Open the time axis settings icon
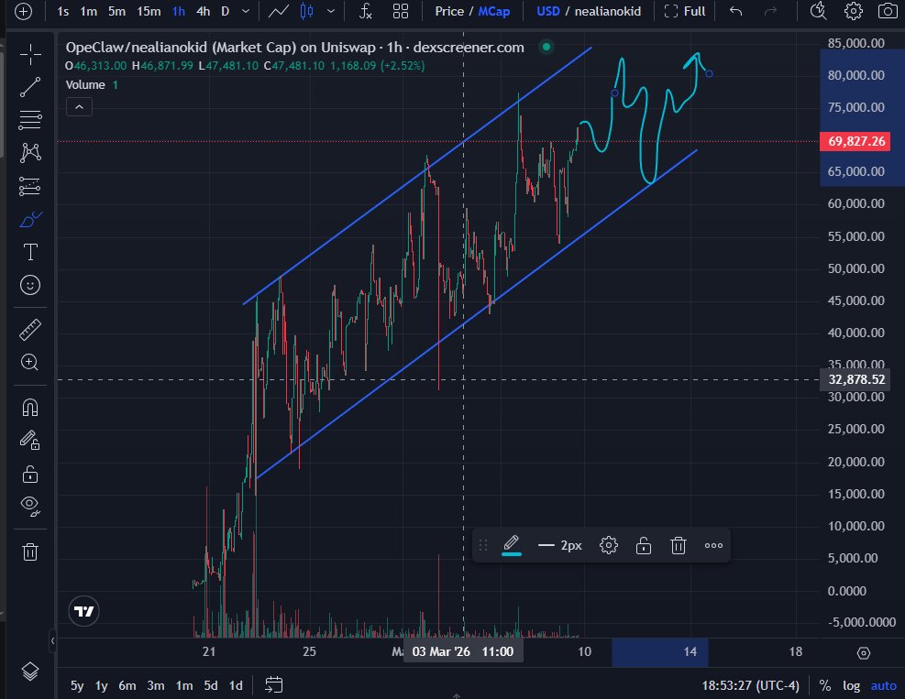This screenshot has width=905, height=699. coord(864,652)
